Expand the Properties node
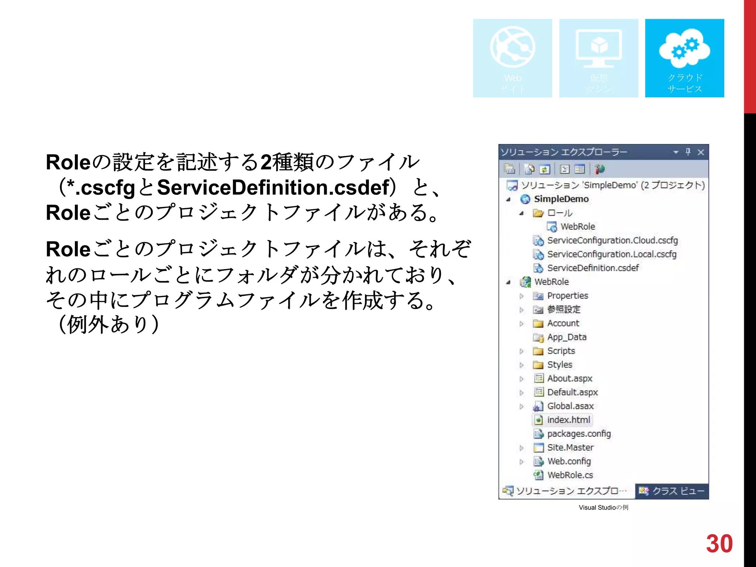 (521, 296)
